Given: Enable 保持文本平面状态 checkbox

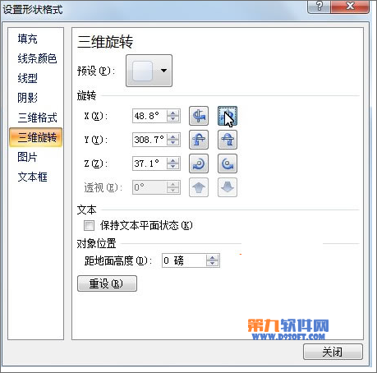Looking at the screenshot, I should tap(89, 226).
